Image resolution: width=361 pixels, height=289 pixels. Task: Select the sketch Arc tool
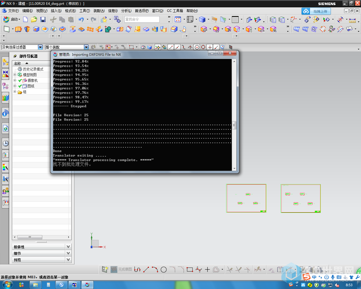[155, 270]
